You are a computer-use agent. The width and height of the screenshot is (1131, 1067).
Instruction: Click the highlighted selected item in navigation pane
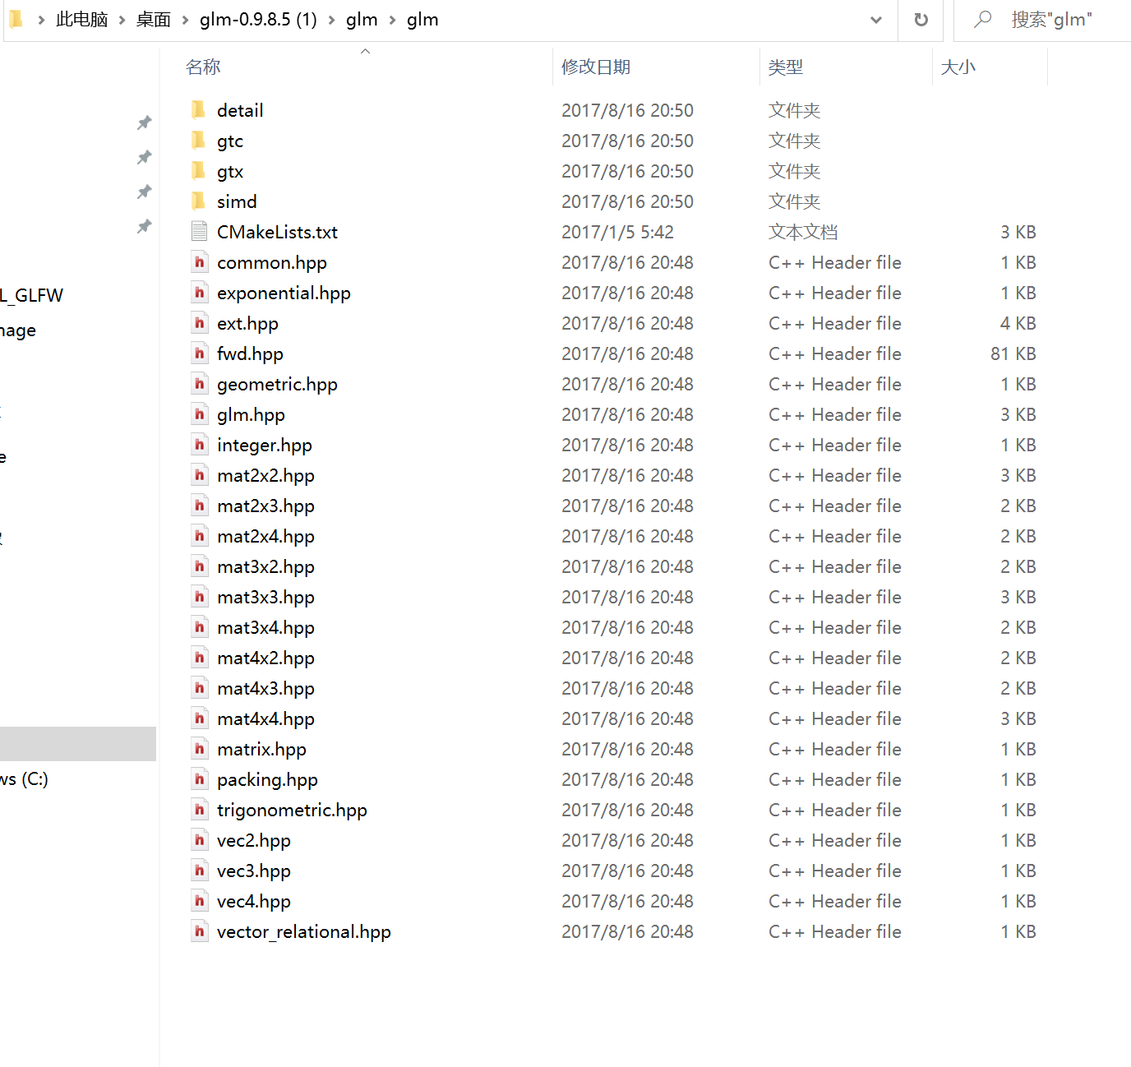click(78, 744)
